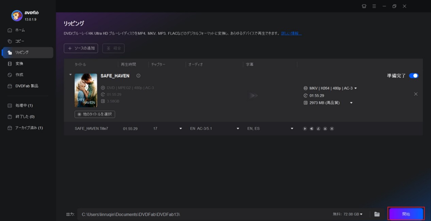Click the 字幕 column header

tap(250, 64)
